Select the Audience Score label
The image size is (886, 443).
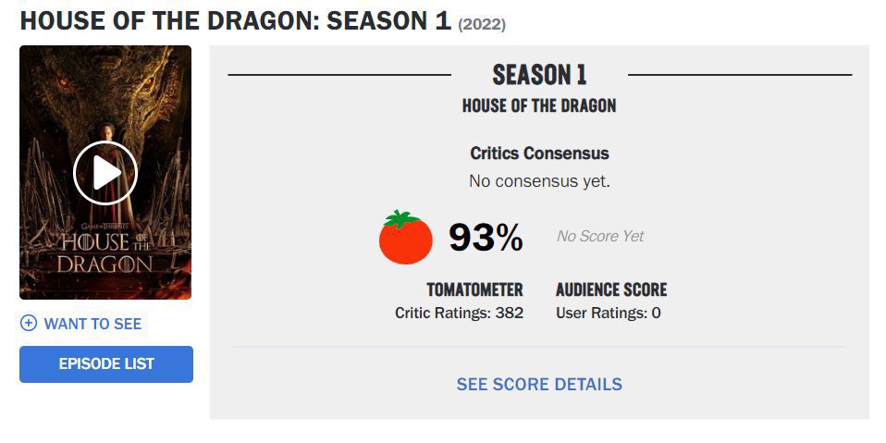pyautogui.click(x=610, y=289)
